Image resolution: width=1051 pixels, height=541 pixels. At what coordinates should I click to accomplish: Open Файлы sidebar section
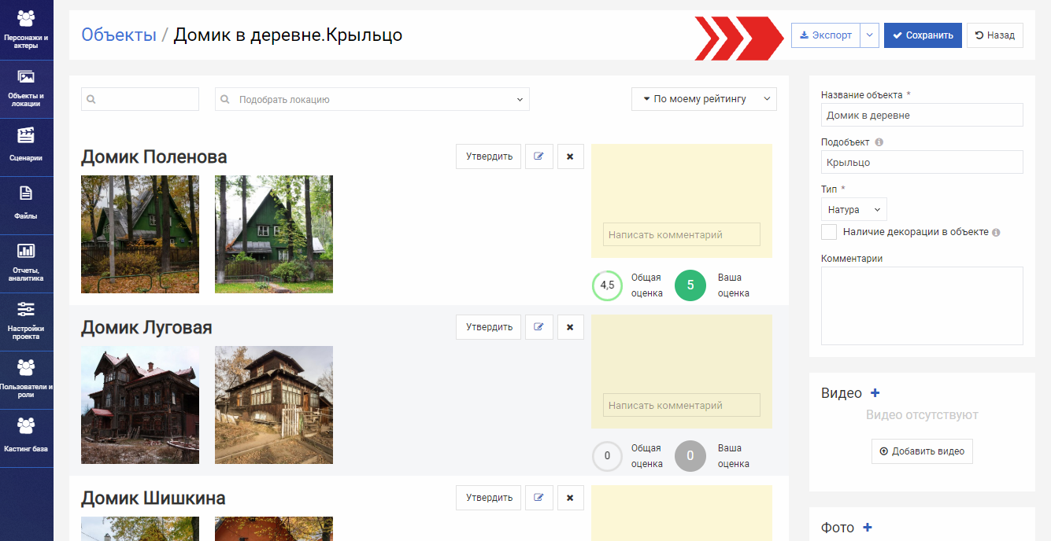[26, 205]
